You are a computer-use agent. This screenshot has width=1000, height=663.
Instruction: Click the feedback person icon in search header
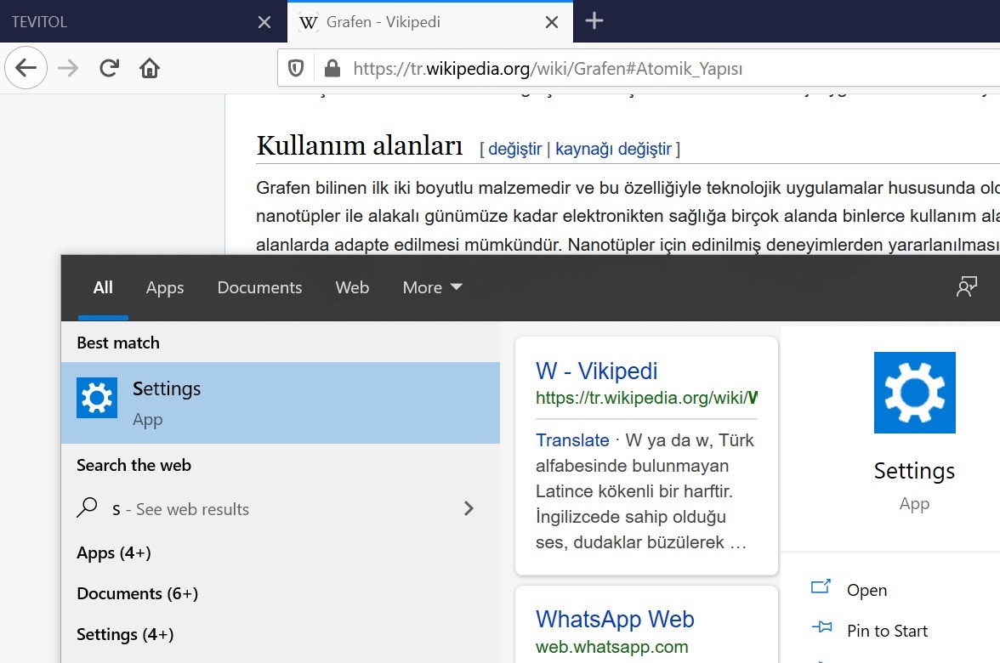click(x=966, y=287)
